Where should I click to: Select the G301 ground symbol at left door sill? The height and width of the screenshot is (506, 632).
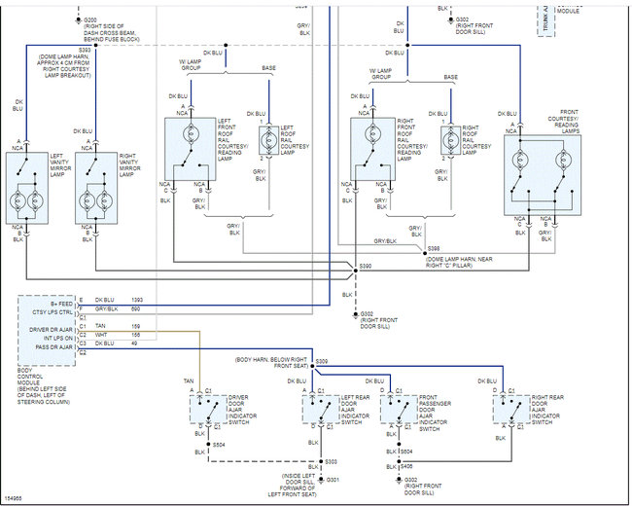pyautogui.click(x=321, y=480)
